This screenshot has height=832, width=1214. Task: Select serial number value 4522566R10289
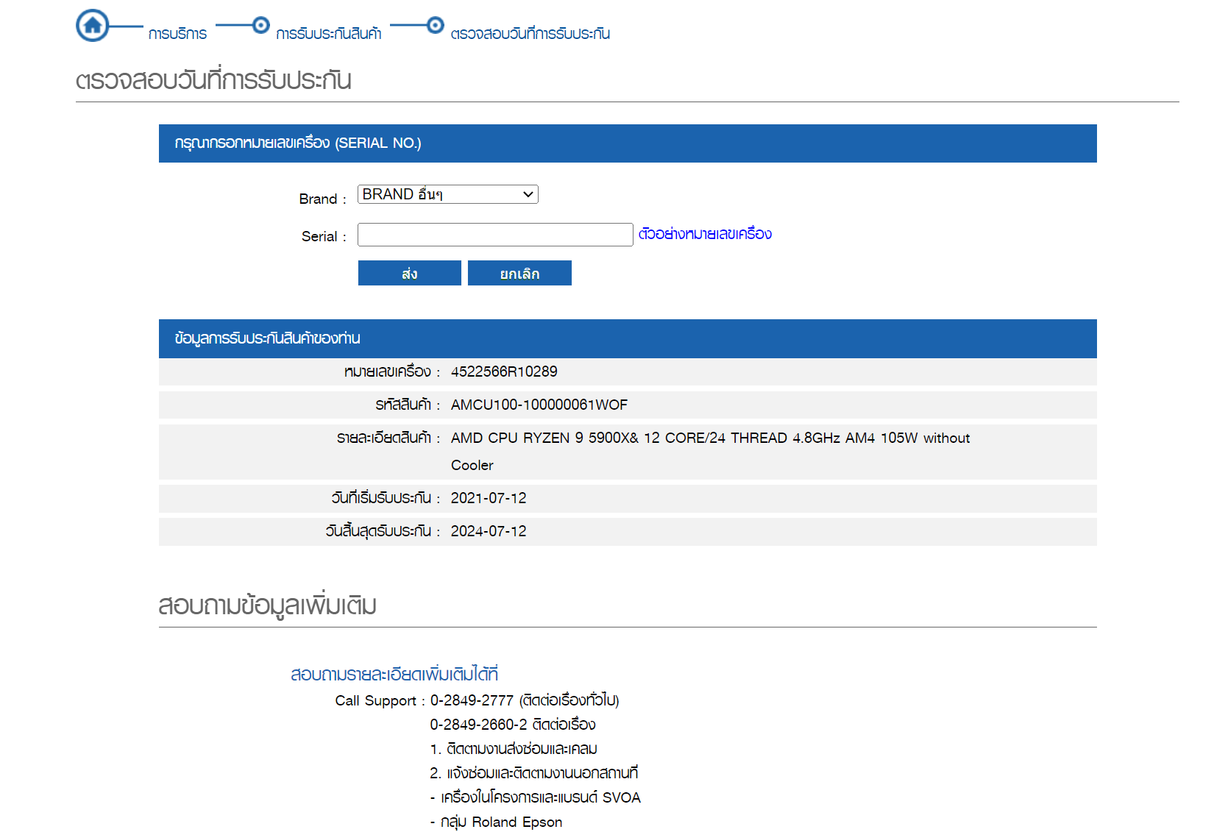tap(504, 371)
